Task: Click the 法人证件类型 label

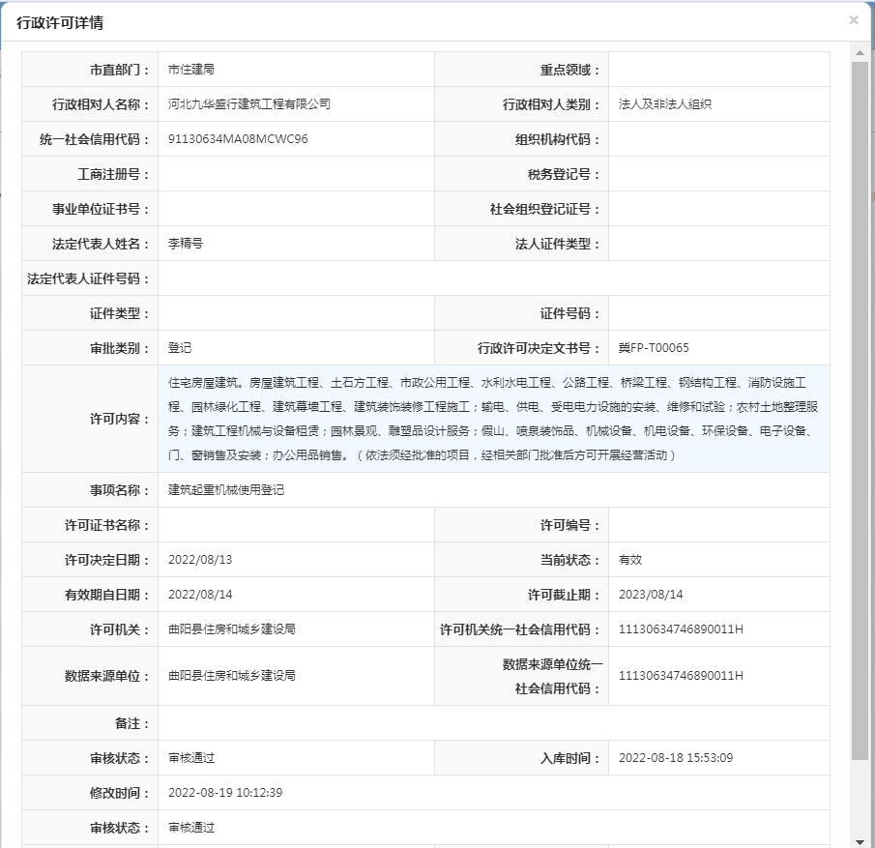Action: point(558,244)
